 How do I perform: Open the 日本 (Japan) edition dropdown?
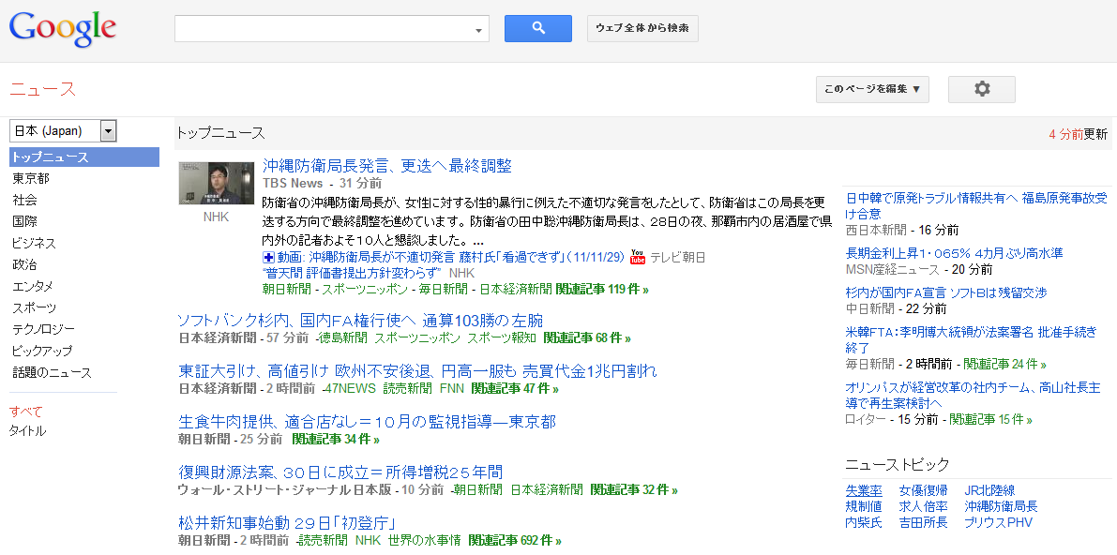[x=63, y=131]
